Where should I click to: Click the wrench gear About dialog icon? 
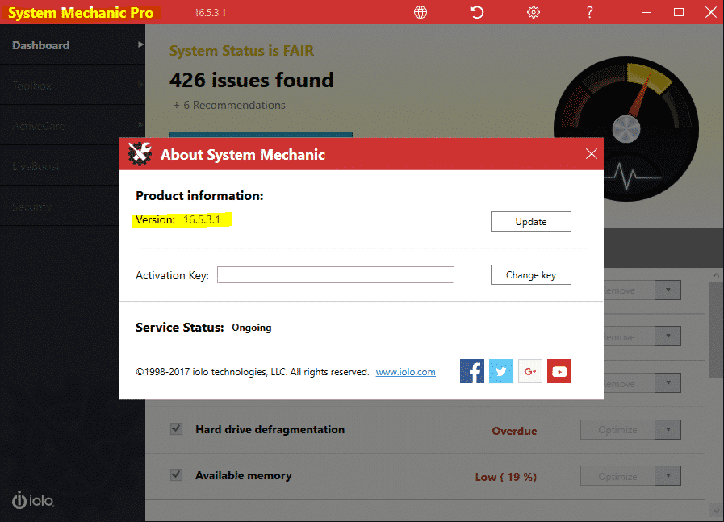pos(140,153)
